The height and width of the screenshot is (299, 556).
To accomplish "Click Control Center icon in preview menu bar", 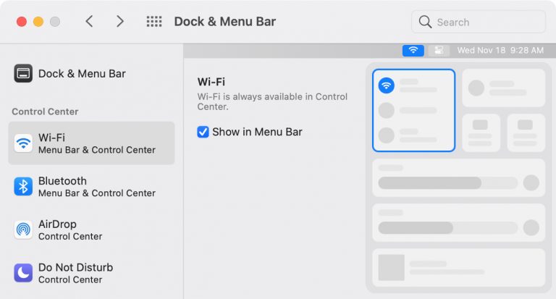I will coord(439,51).
